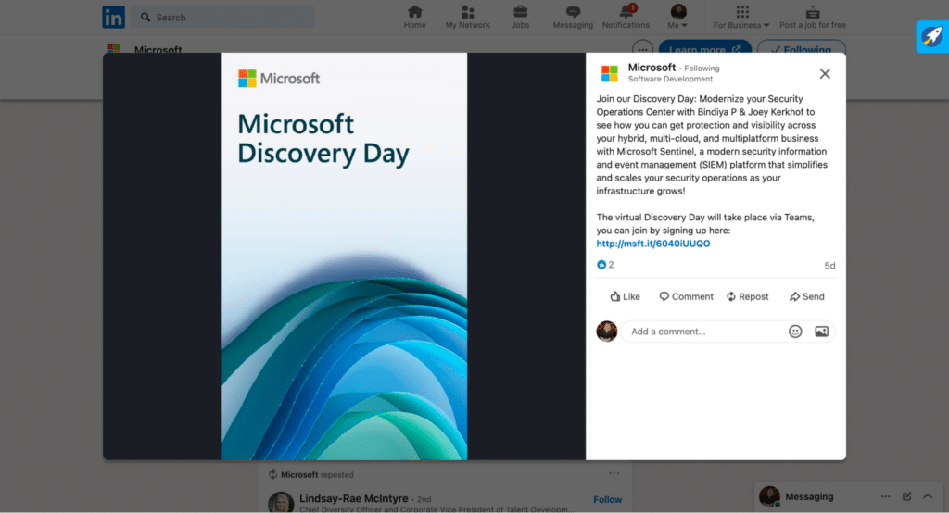
Task: Open Microsoft company name in post header
Action: point(652,68)
